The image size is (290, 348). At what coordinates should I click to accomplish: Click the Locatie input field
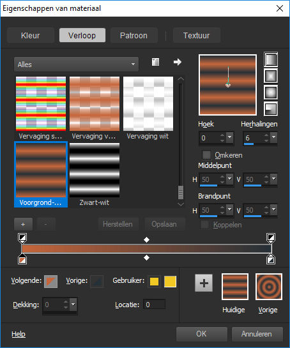pos(154,305)
